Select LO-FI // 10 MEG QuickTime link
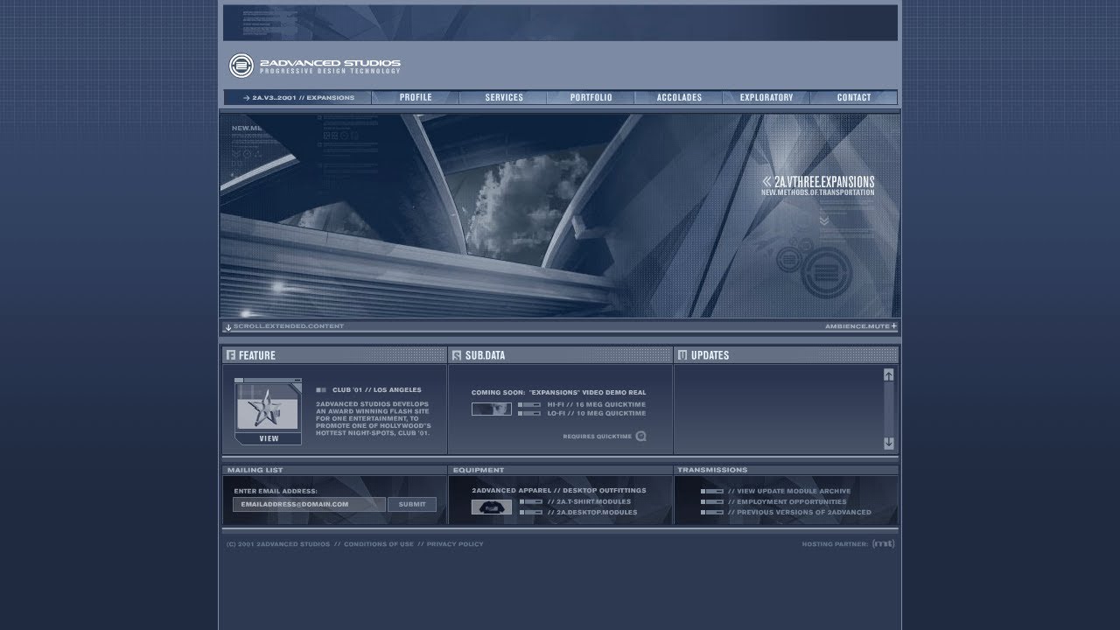The image size is (1120, 630). click(x=597, y=413)
